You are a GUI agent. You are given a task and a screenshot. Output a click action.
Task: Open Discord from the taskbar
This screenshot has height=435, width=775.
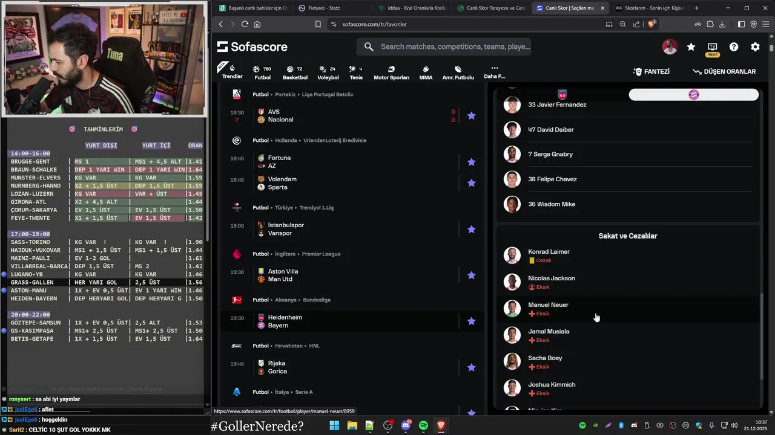[x=406, y=426]
